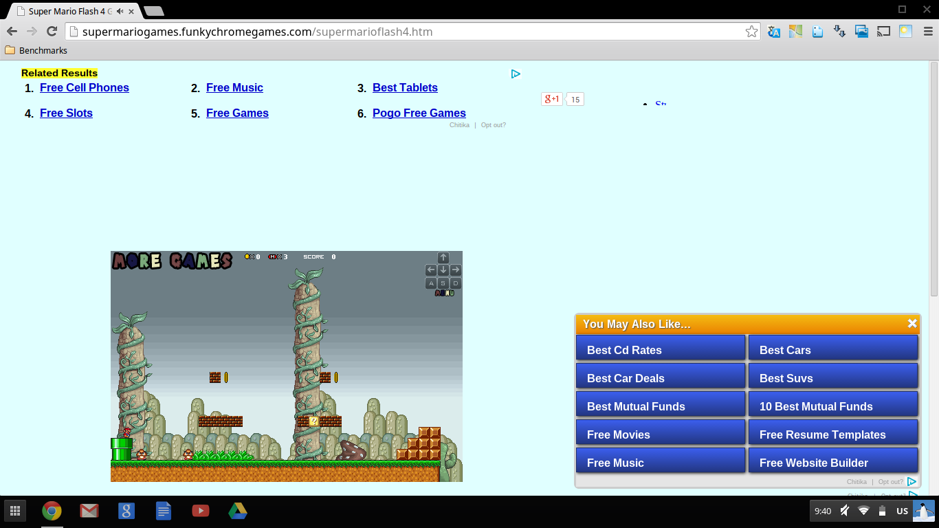939x528 pixels.
Task: Click the Best Mutual Funds button
Action: [x=661, y=404]
